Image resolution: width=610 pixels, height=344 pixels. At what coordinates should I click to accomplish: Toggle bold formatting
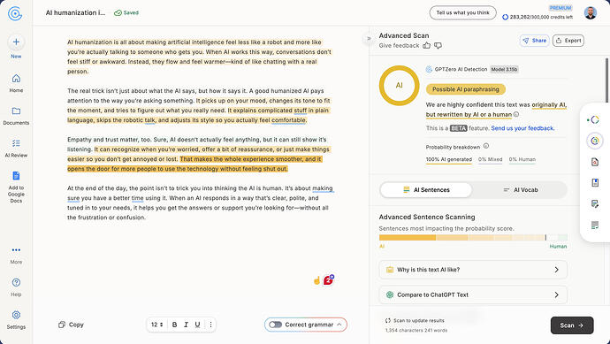tap(174, 325)
